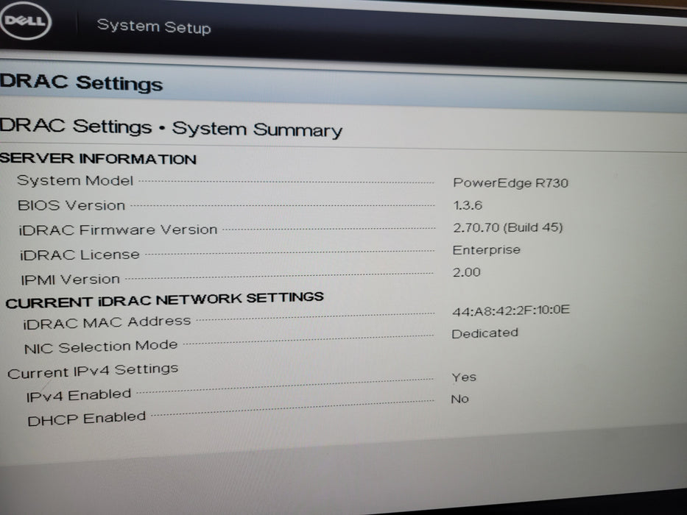Select the IPMI Version label
This screenshot has height=515, width=687.
[71, 279]
